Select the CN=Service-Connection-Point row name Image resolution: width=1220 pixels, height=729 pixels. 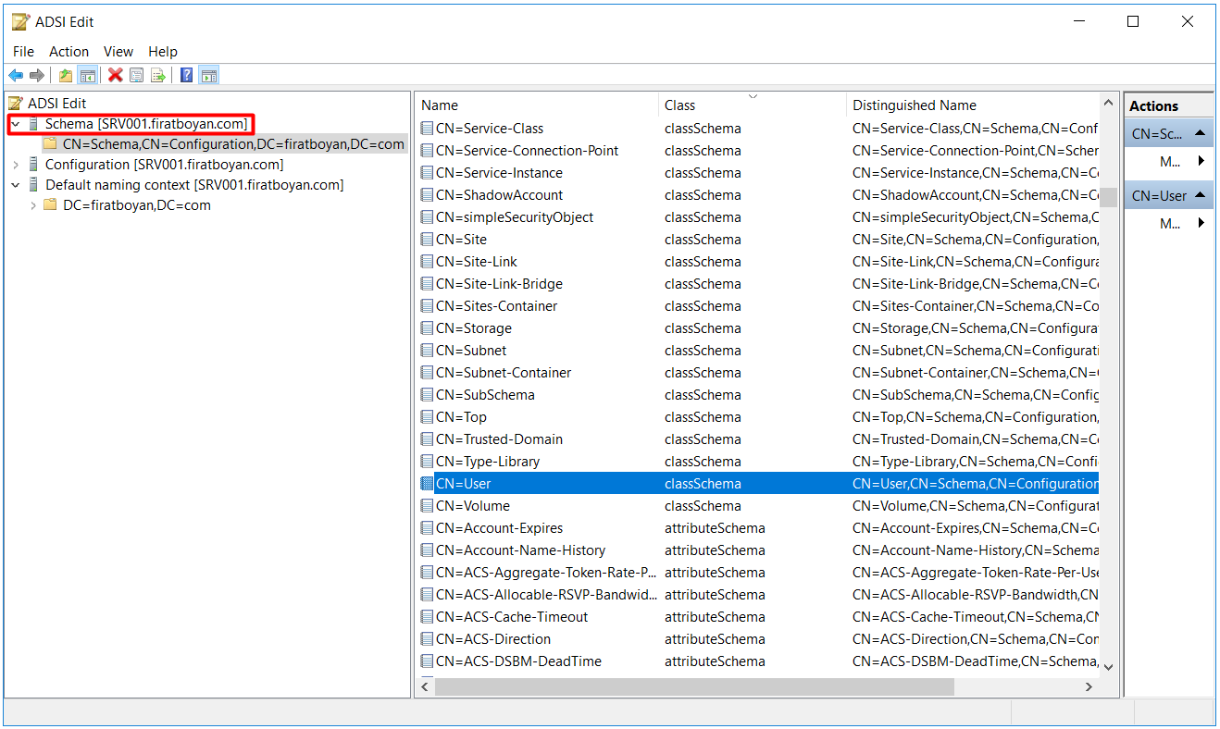point(527,151)
